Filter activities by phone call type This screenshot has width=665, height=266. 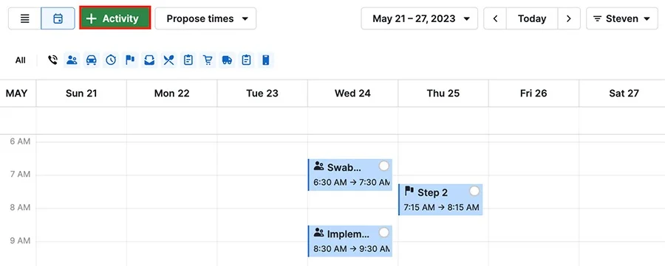(52, 60)
